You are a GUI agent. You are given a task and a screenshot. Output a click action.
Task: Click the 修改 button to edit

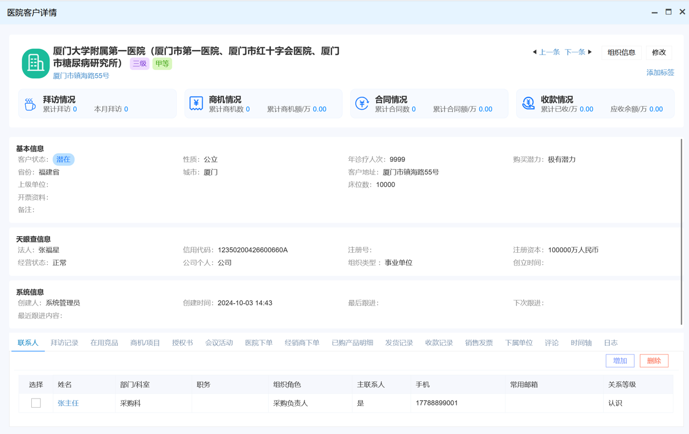click(659, 52)
